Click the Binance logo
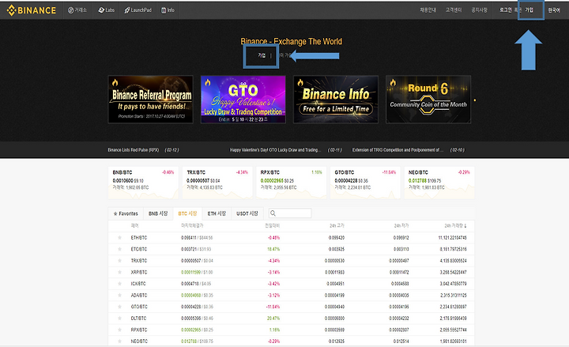 32,10
